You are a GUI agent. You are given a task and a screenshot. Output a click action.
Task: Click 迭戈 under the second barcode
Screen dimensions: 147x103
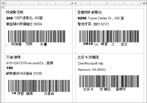[124, 44]
